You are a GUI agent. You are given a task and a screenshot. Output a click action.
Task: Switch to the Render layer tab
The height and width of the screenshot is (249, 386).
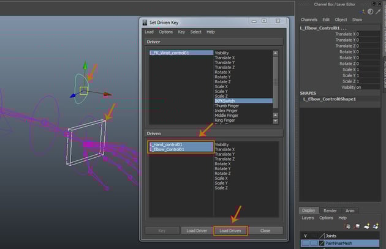click(330, 210)
